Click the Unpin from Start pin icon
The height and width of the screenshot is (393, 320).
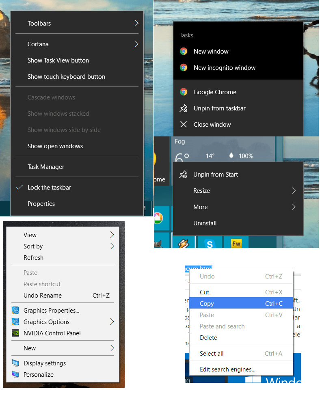click(x=183, y=175)
